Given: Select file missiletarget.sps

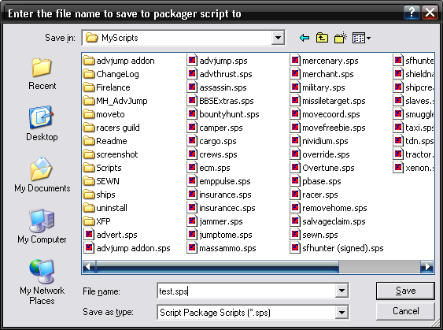Looking at the screenshot, I should 328,101.
